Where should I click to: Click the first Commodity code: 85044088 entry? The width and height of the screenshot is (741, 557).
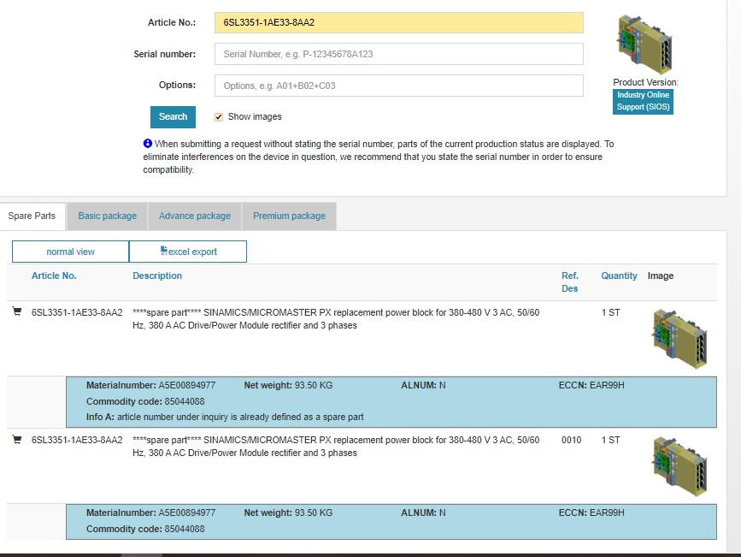pos(145,401)
